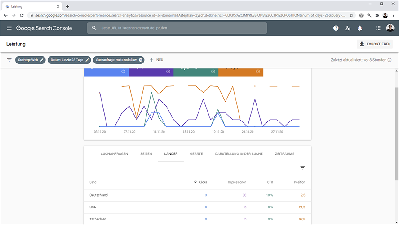Toggle the blue clicks metric card
This screenshot has width=399, height=225.
[106, 72]
